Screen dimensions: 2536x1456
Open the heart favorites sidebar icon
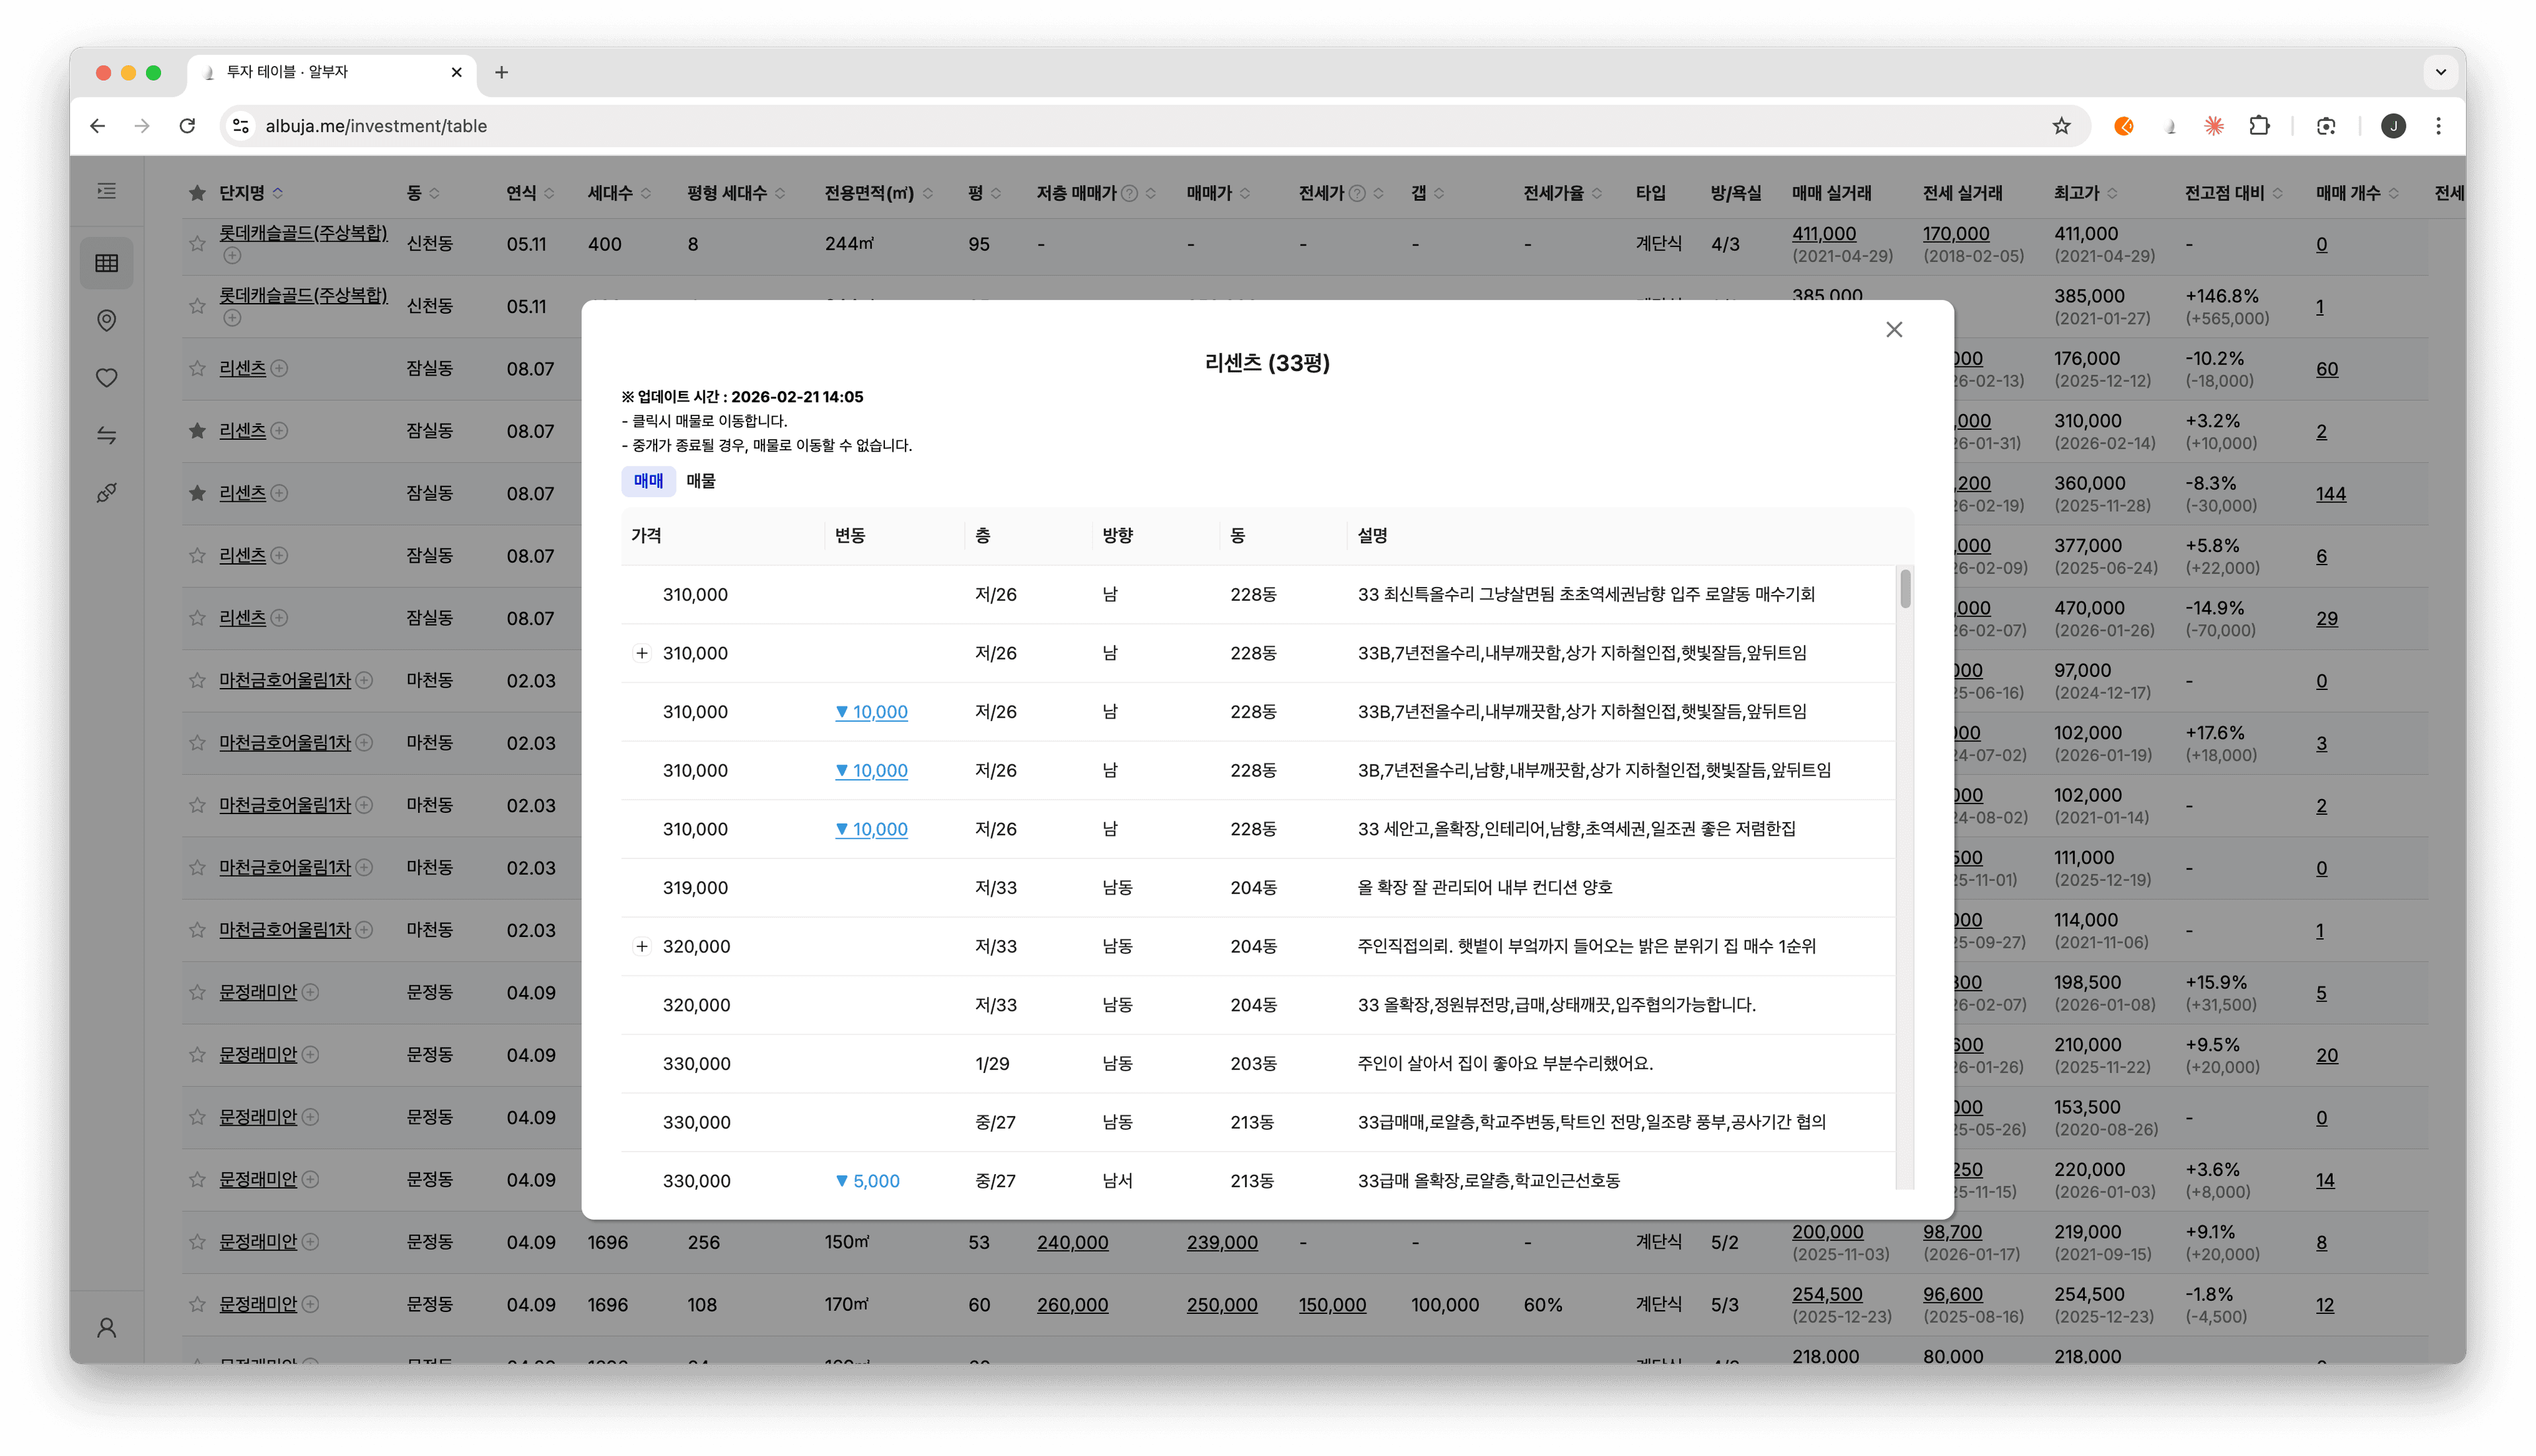point(106,377)
